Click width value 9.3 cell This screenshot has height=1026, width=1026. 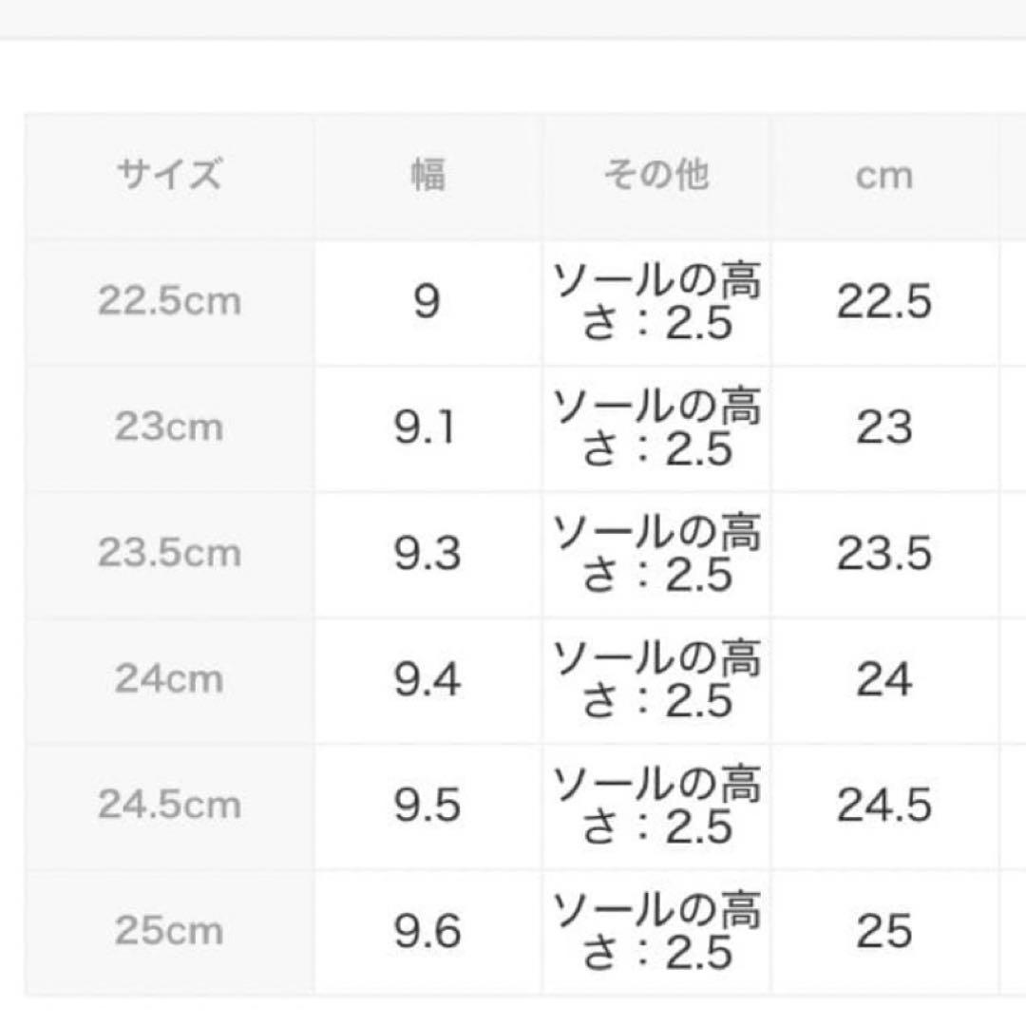[427, 554]
